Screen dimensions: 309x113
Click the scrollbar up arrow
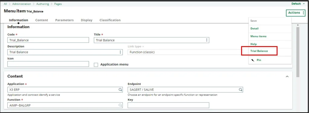click(x=298, y=25)
